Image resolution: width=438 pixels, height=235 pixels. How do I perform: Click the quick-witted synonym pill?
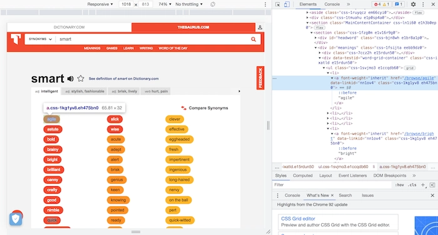click(x=180, y=220)
